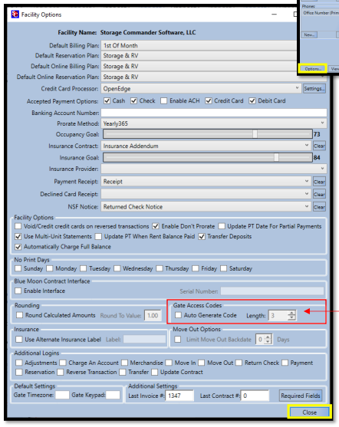339x427 pixels.
Task: Check Transfer login option
Action: tap(123, 372)
